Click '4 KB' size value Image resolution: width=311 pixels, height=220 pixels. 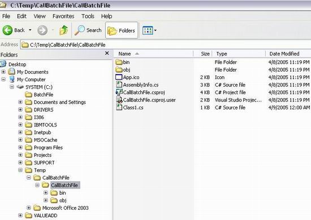(x=205, y=93)
